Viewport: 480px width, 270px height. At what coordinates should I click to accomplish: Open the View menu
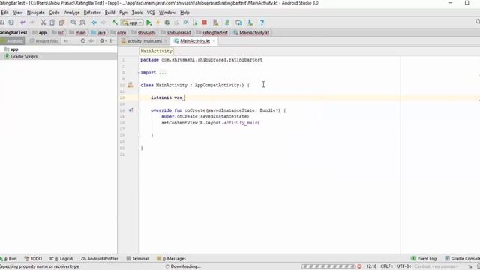coord(18,13)
